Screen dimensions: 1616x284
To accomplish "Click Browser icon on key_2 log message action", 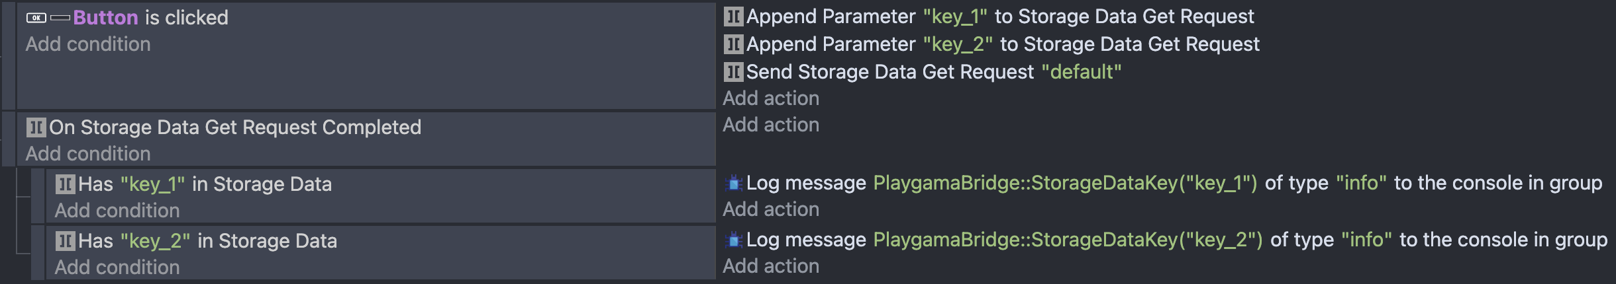I will (733, 240).
